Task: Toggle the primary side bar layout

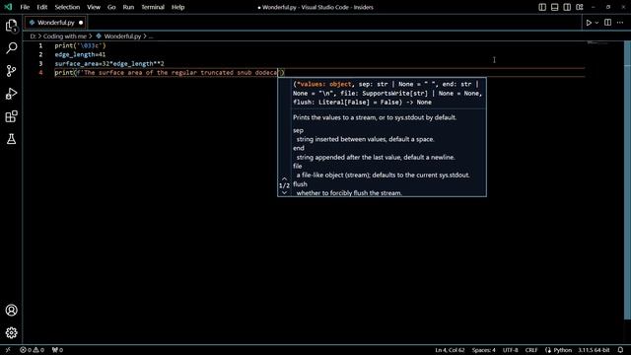Action: (542, 7)
